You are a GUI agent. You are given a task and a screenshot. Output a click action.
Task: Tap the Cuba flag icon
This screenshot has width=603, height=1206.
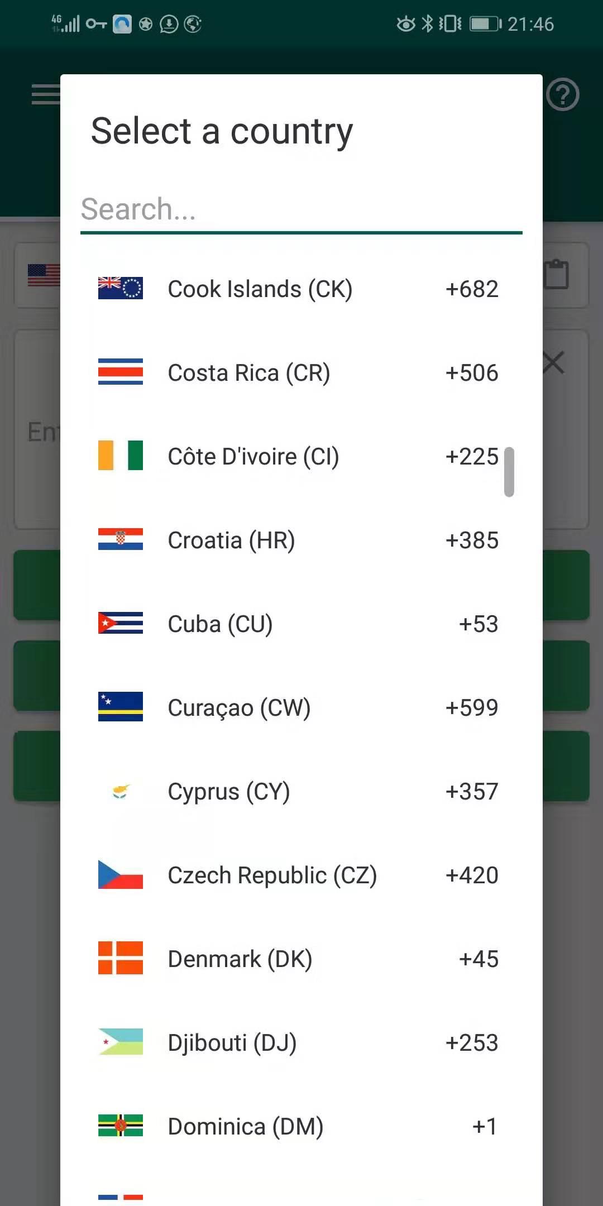click(x=120, y=623)
